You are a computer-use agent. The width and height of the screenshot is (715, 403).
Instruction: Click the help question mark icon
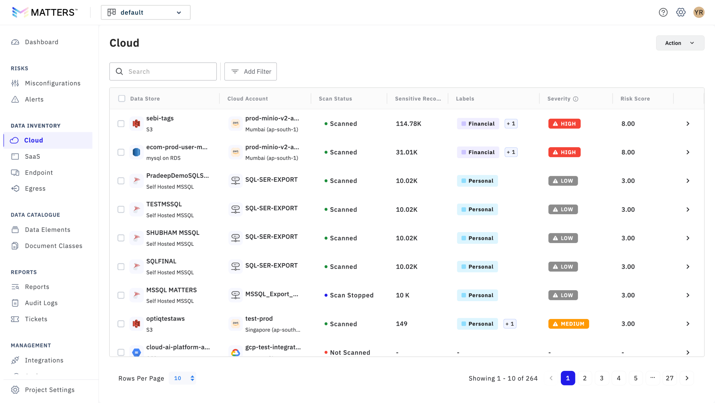click(663, 12)
